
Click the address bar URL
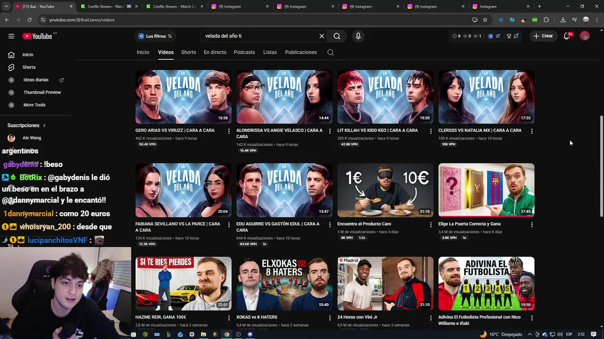pos(82,20)
